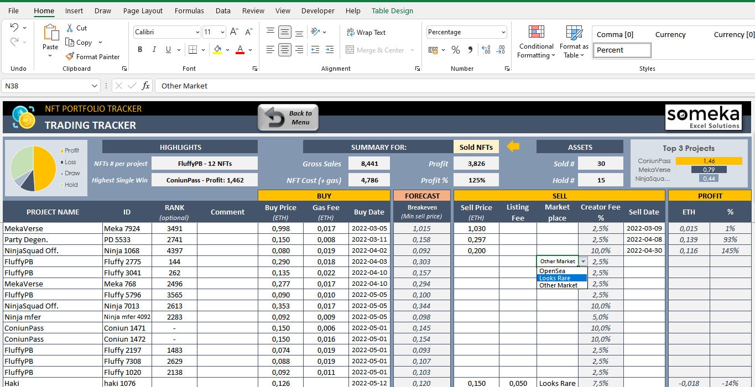755x387 pixels.
Task: Click the Back to Menu button
Action: [x=288, y=117]
